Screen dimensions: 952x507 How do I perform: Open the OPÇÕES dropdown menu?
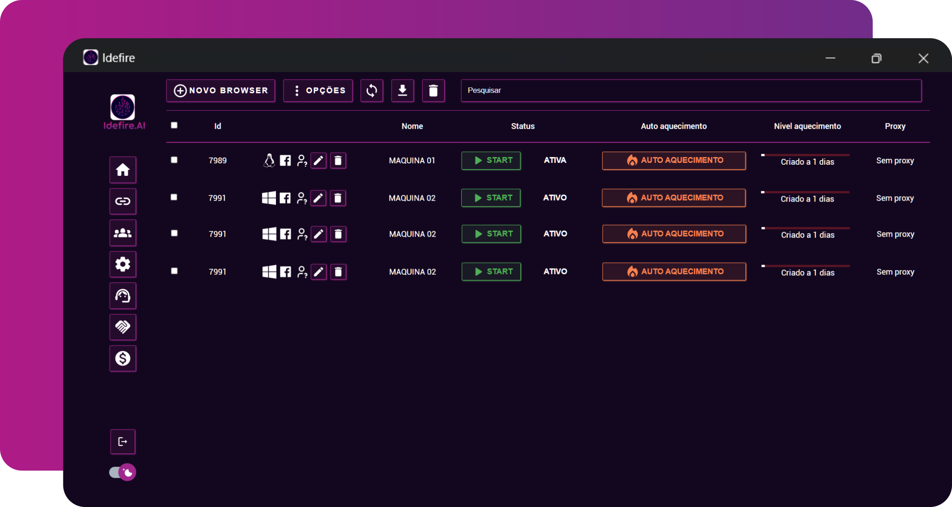[x=318, y=90]
